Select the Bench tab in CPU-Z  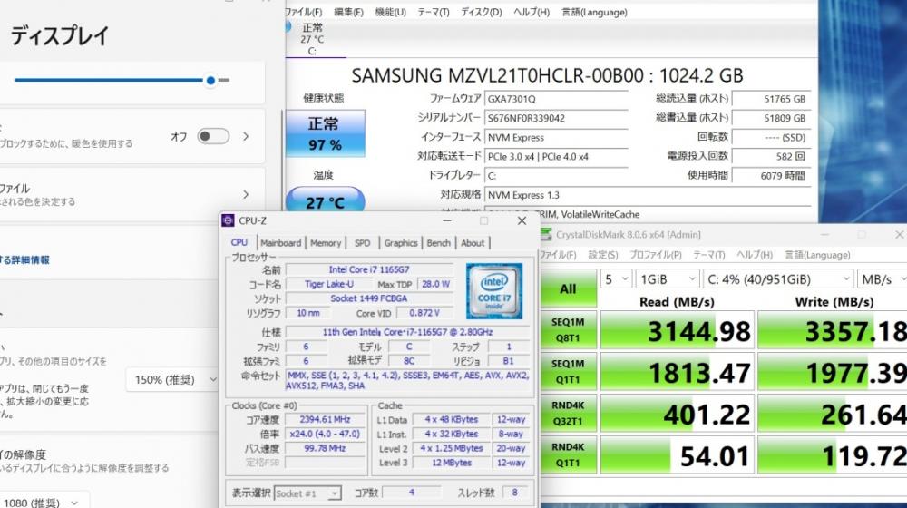438,243
